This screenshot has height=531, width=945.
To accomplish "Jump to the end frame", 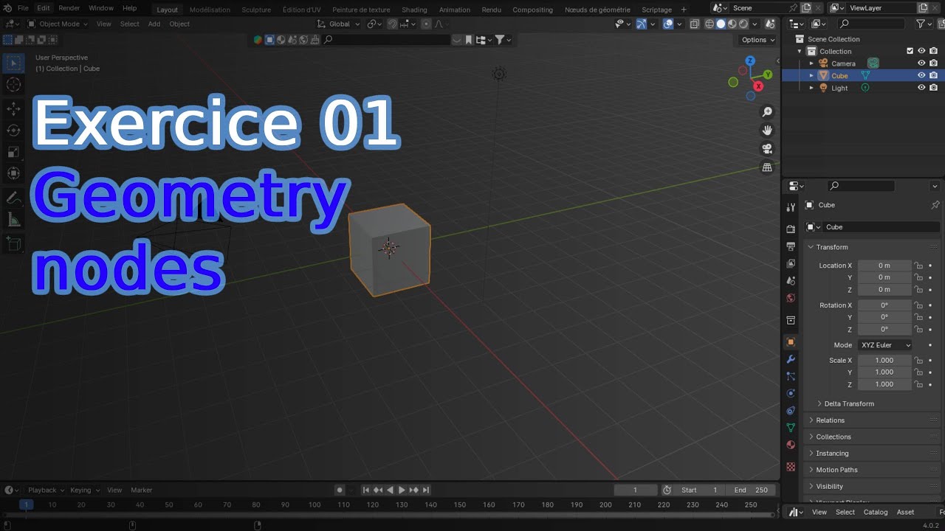I will coord(426,490).
